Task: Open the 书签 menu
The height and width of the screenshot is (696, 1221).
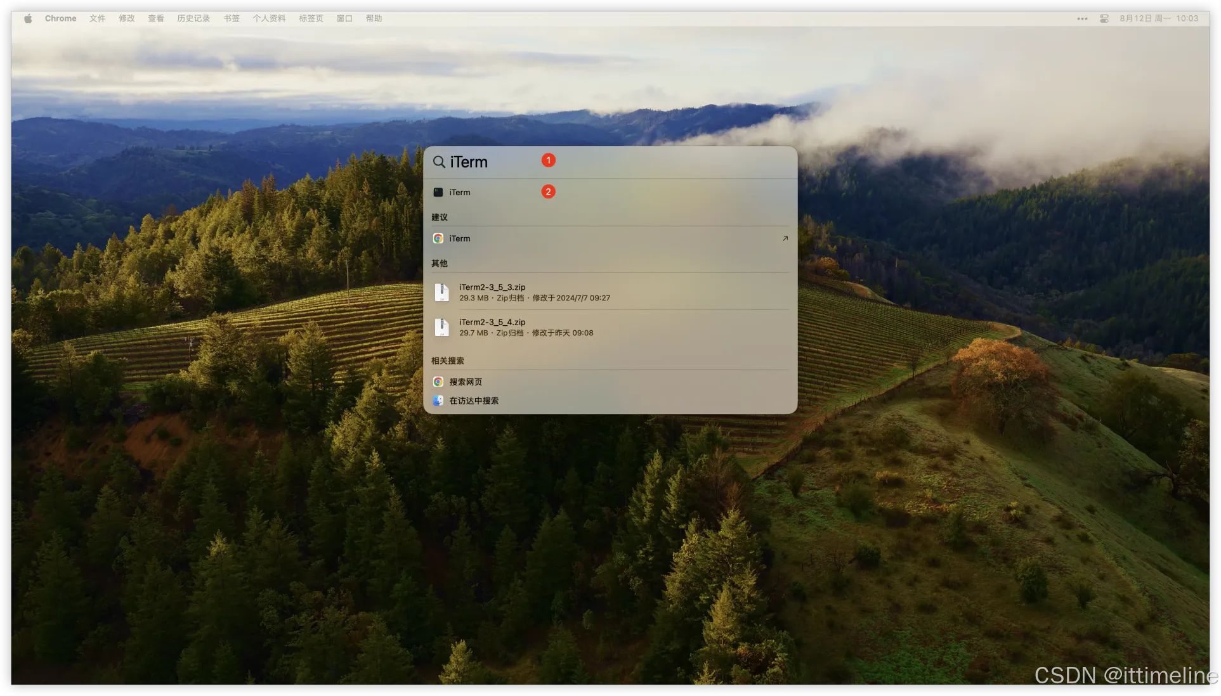Action: [232, 18]
